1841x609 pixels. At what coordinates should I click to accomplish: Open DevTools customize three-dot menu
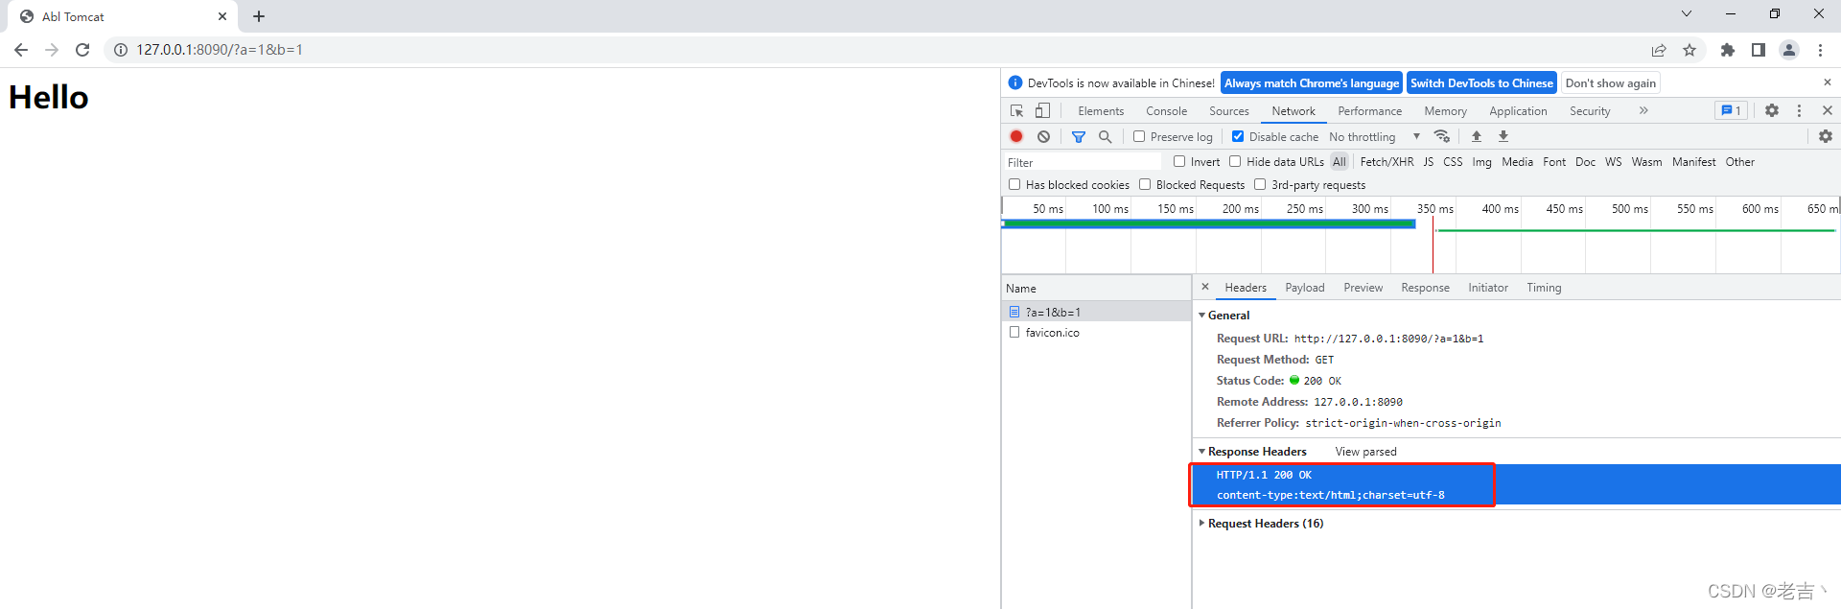click(x=1799, y=111)
